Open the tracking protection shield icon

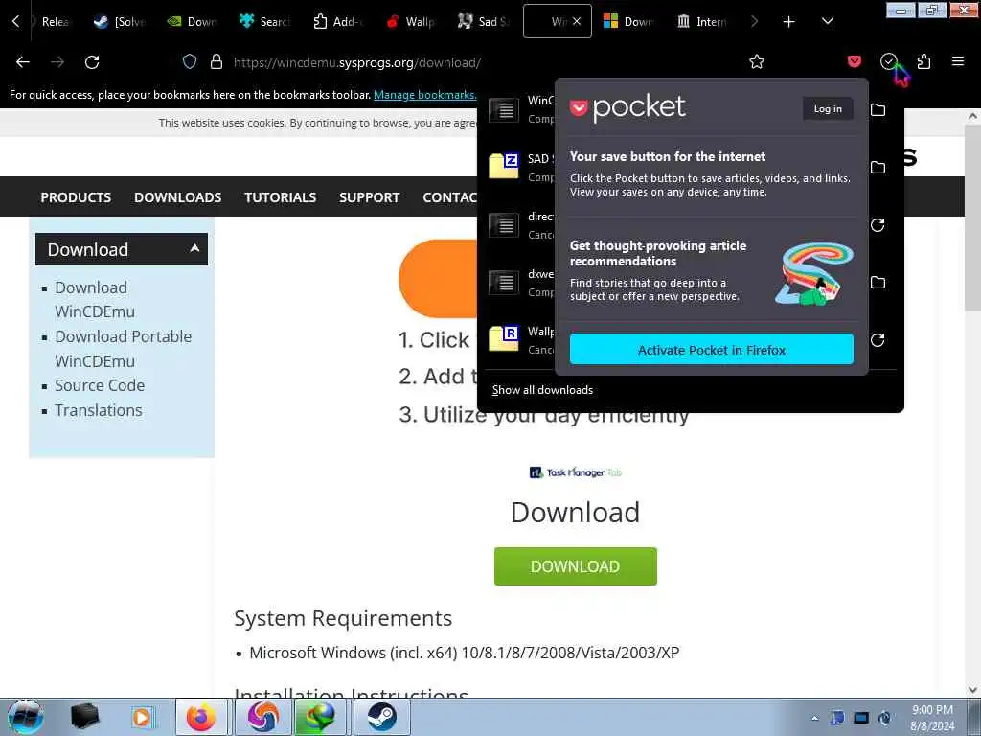[x=190, y=62]
